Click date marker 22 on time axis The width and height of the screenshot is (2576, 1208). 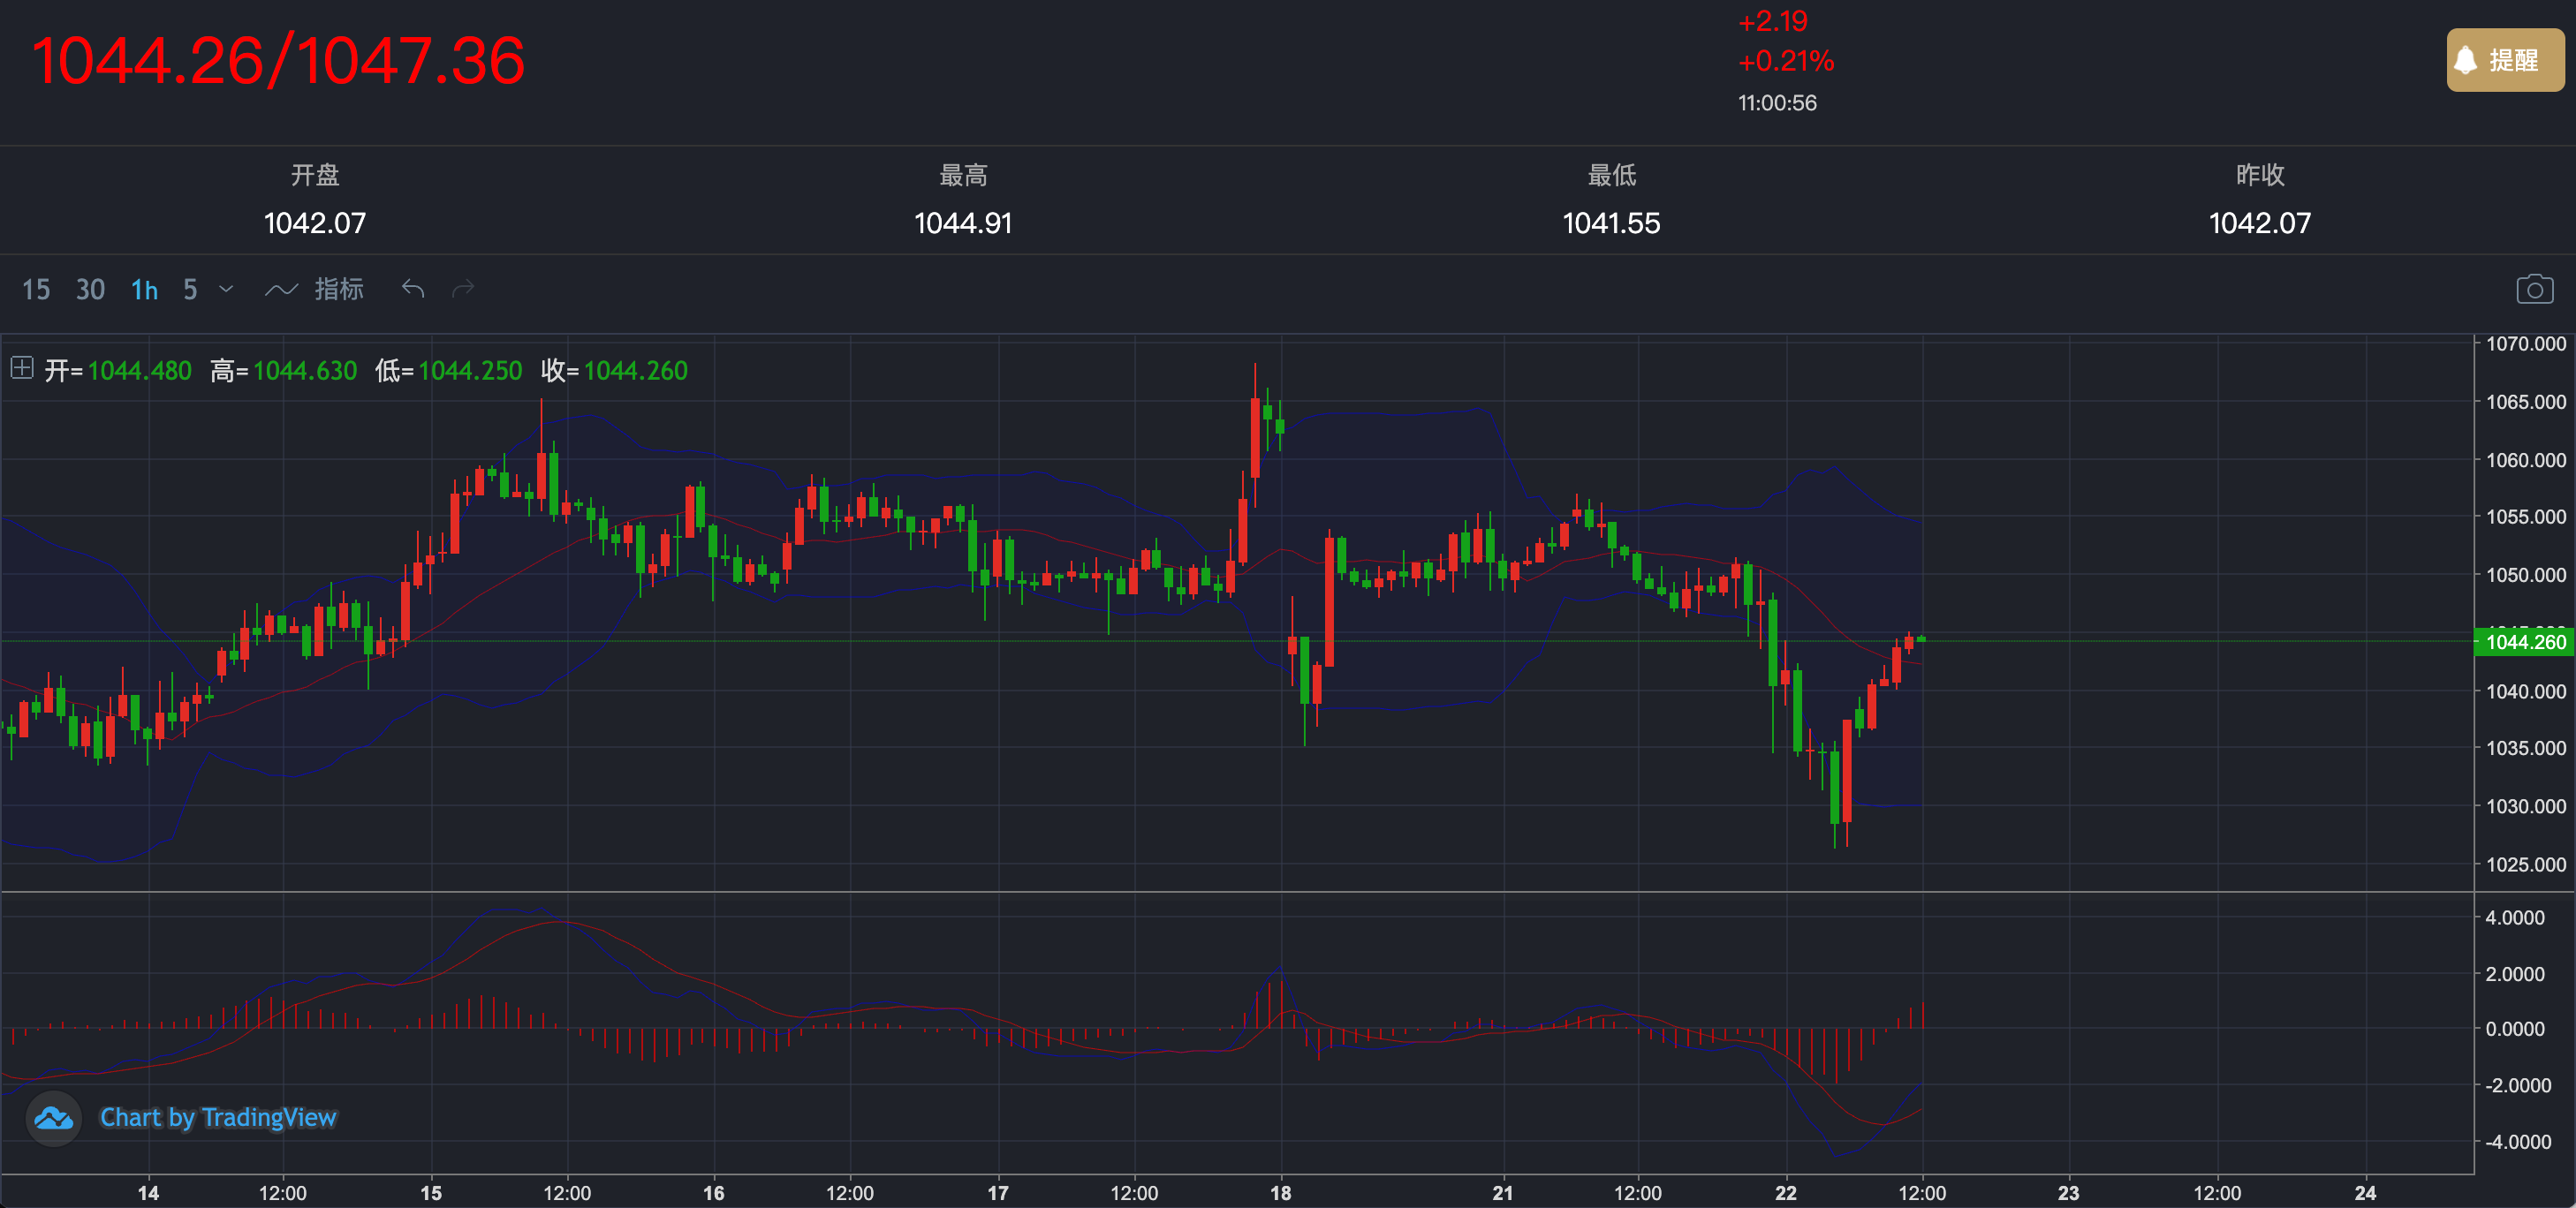tap(1785, 1193)
